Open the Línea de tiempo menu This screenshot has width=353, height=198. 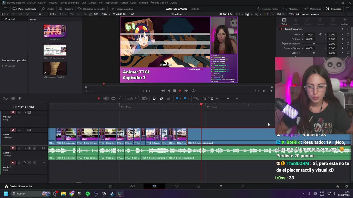click(70, 2)
